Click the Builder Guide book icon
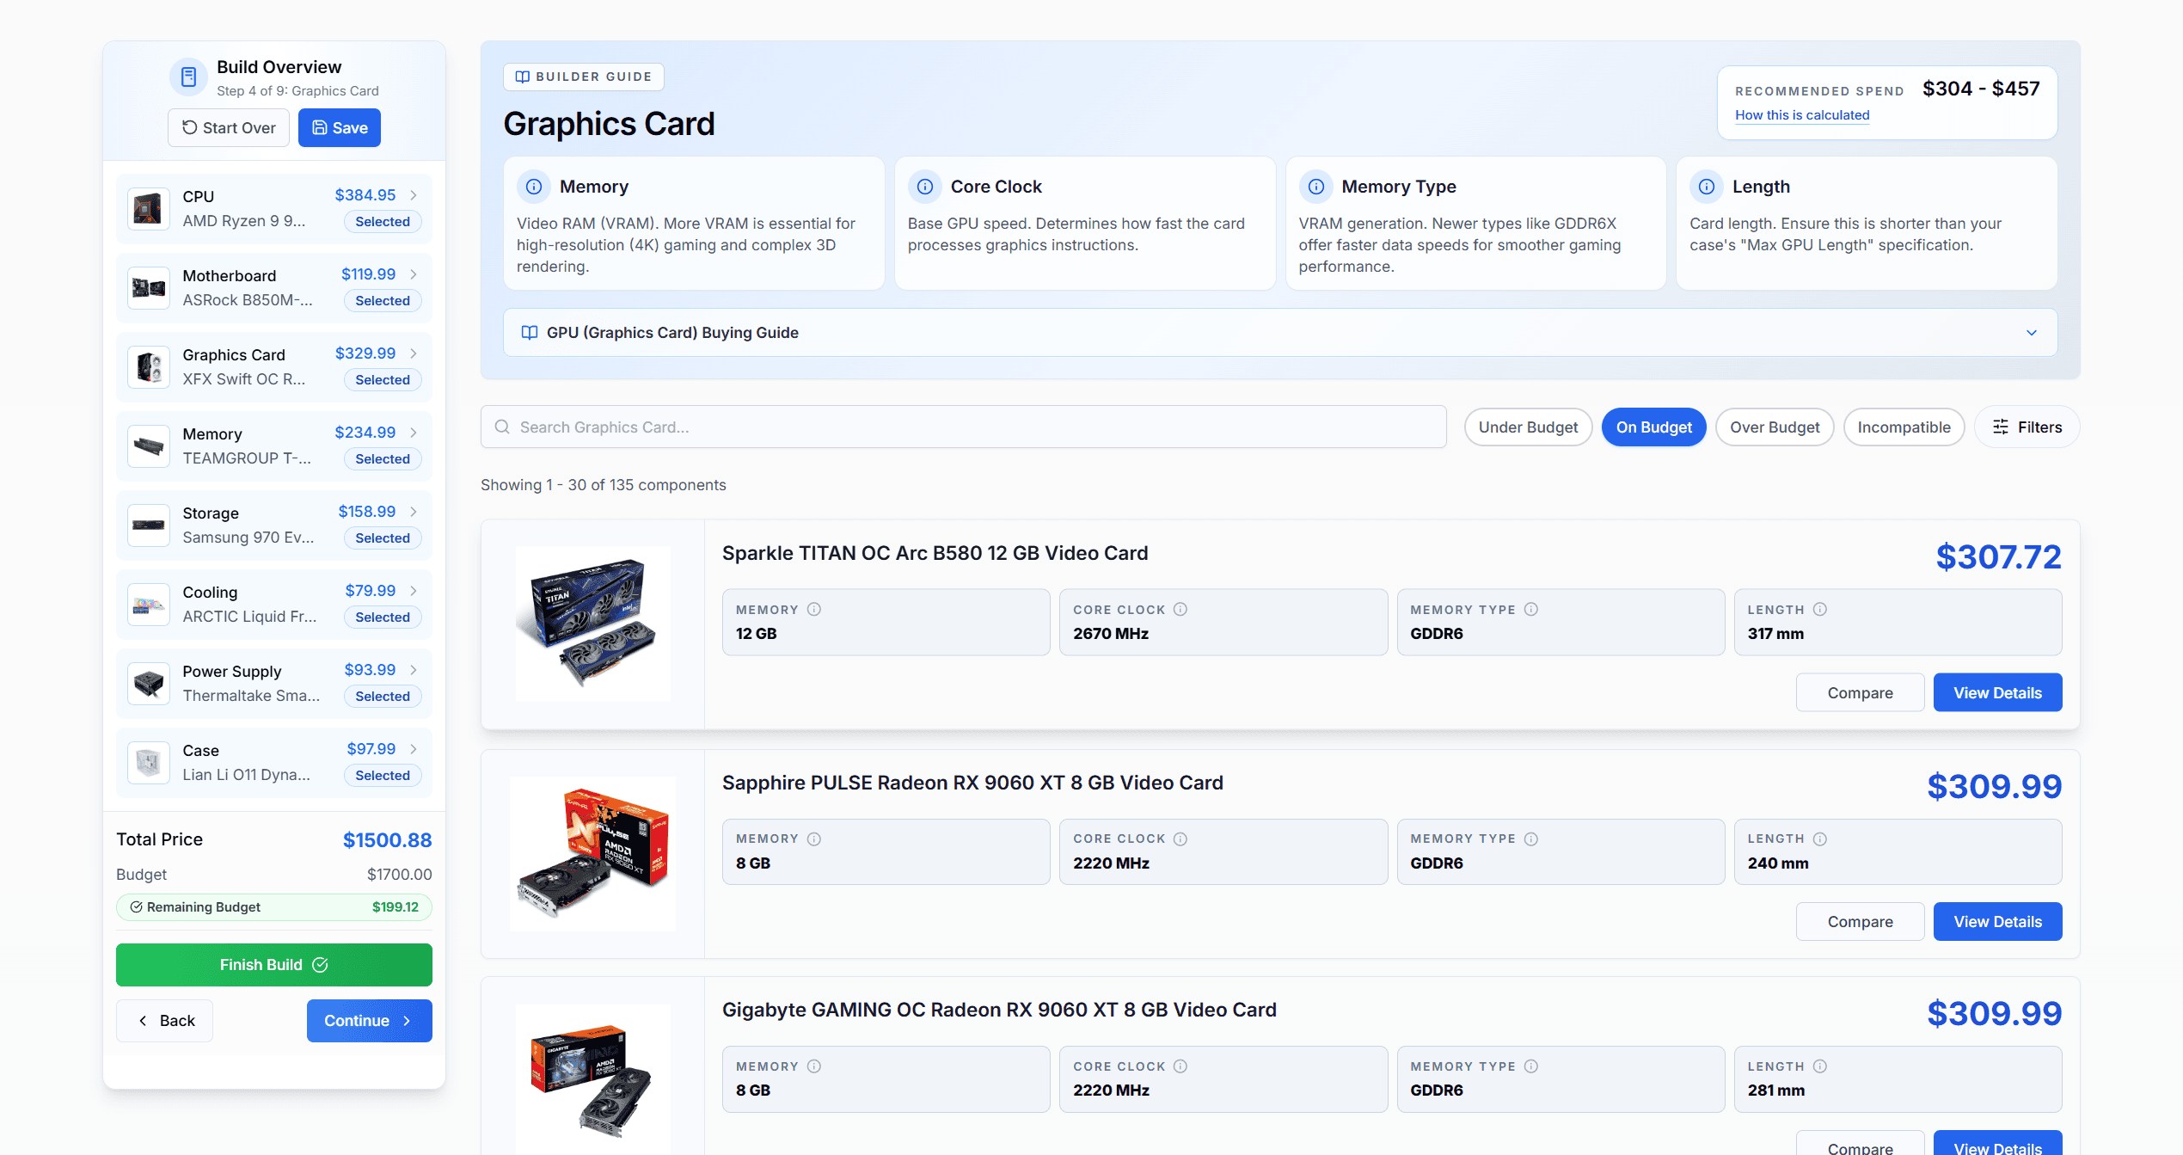This screenshot has width=2183, height=1155. pos(522,77)
